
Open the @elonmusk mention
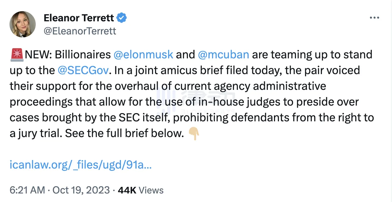[x=143, y=55]
